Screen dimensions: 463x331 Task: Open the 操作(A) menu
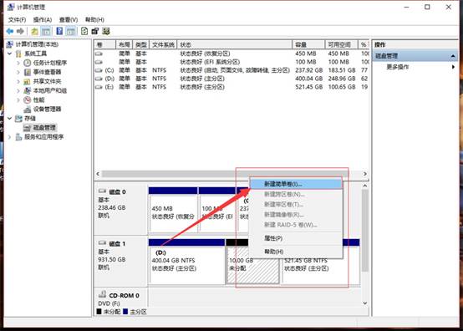coord(43,20)
